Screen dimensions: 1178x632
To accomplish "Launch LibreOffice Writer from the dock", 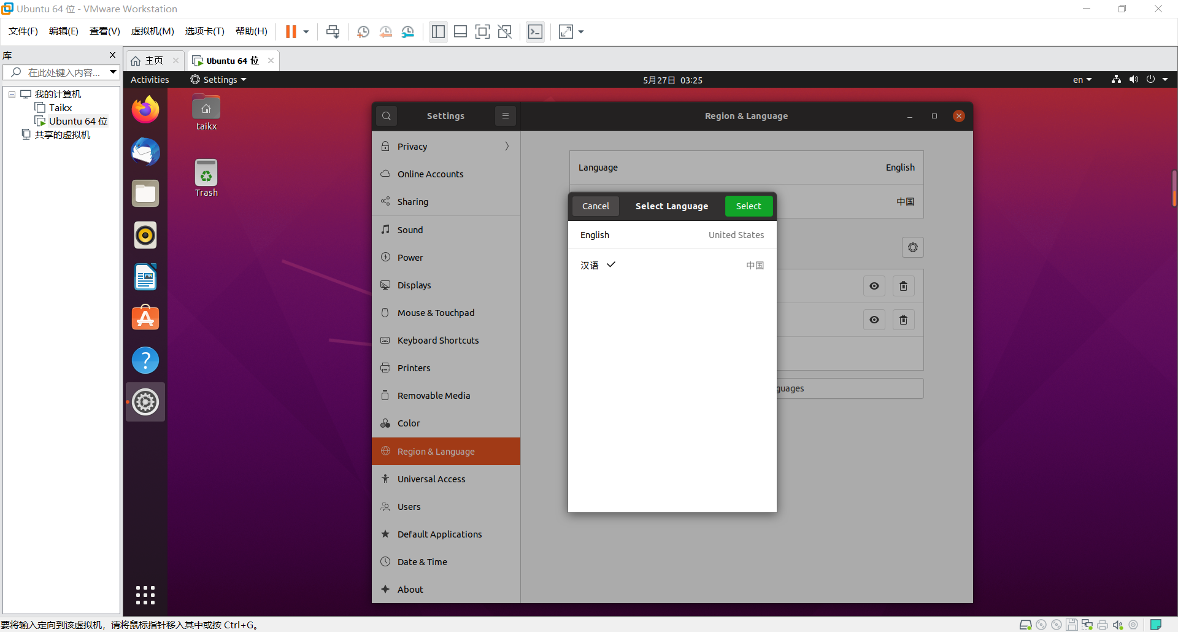I will (x=145, y=277).
